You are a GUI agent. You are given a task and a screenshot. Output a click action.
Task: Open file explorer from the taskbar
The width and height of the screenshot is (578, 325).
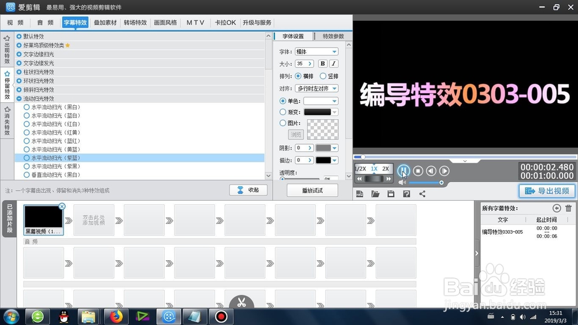[x=88, y=316]
